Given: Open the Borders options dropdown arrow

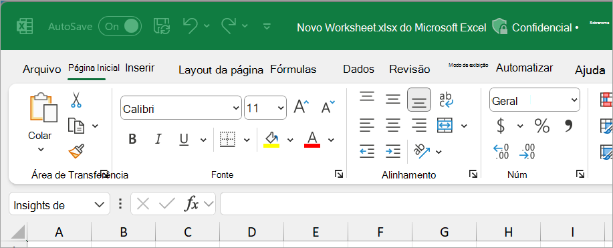Looking at the screenshot, I should pyautogui.click(x=247, y=140).
